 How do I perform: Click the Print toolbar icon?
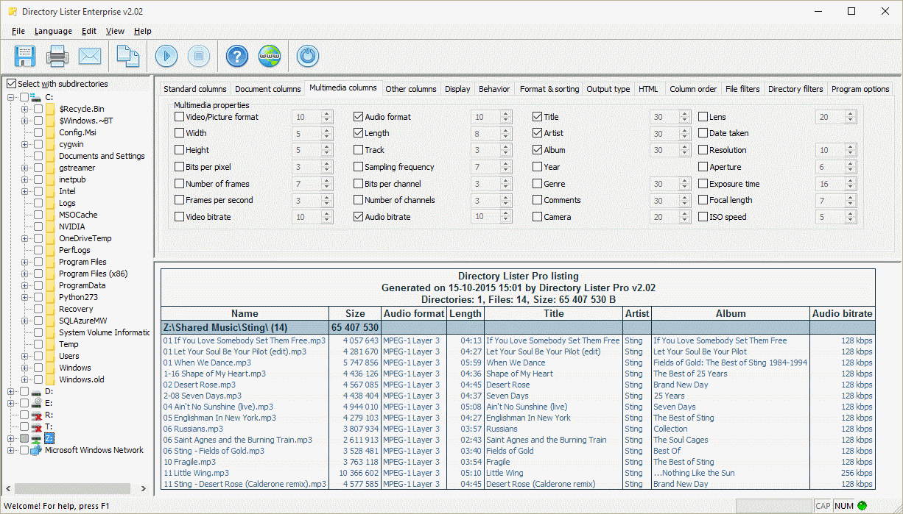click(x=57, y=56)
